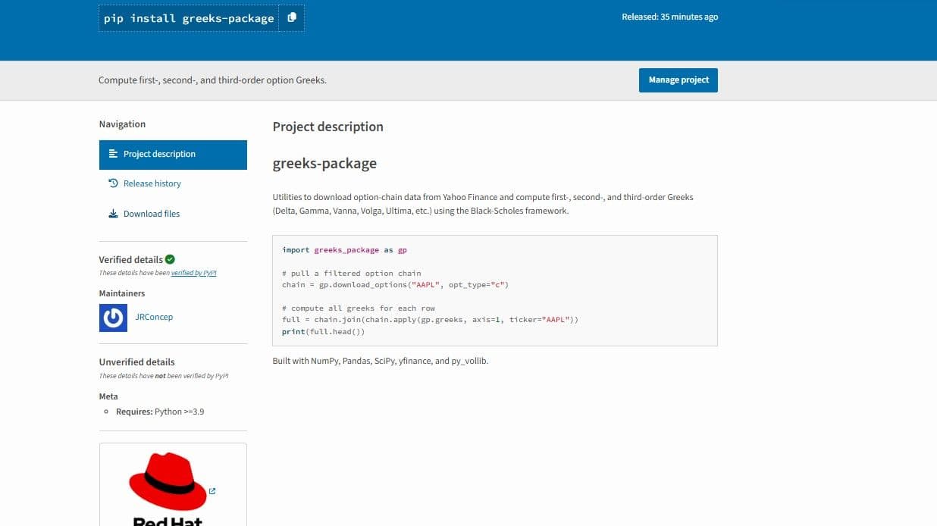The image size is (937, 526).
Task: Click the Project description list icon
Action: pos(111,154)
